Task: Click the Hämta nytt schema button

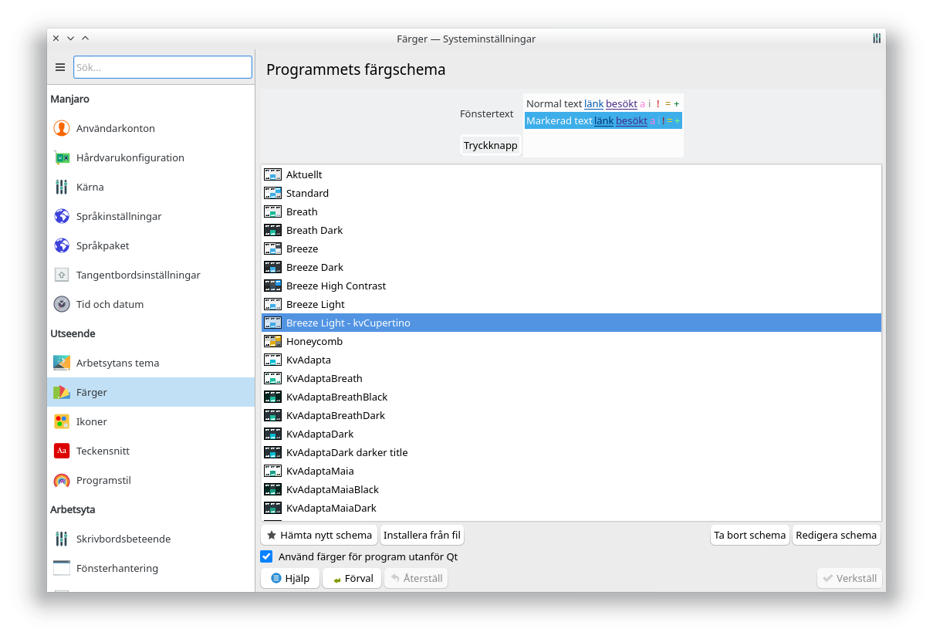Action: tap(319, 535)
